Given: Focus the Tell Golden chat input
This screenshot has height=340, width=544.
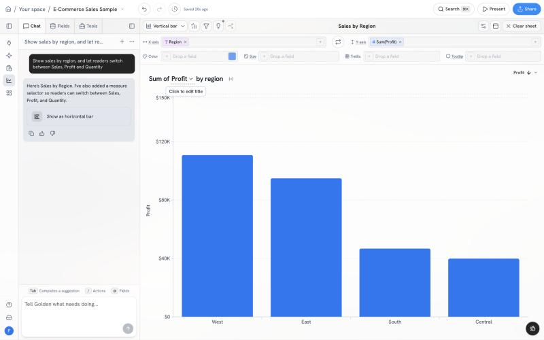Looking at the screenshot, I should pyautogui.click(x=79, y=317).
